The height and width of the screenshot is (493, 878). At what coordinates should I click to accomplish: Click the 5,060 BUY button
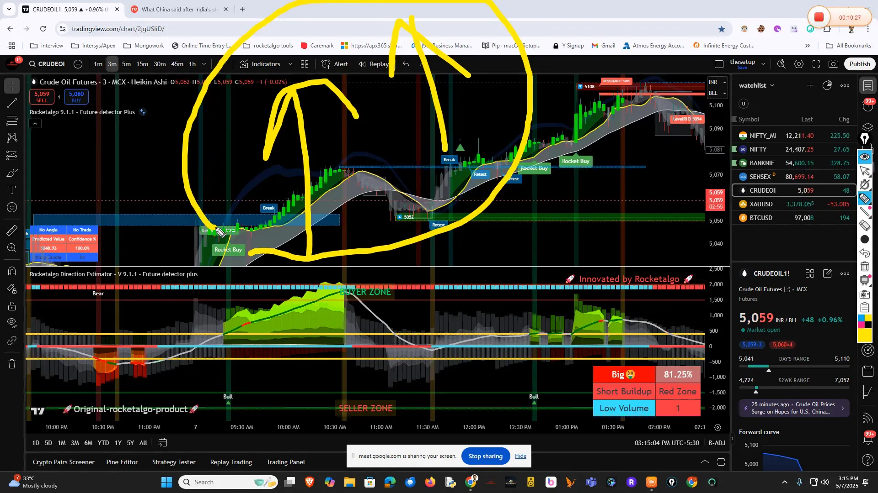tap(76, 97)
